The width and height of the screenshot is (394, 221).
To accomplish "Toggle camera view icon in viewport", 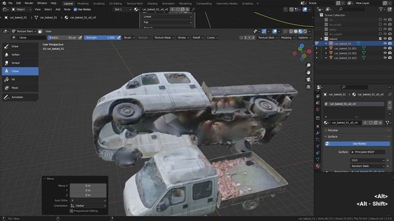I will pyautogui.click(x=308, y=79).
